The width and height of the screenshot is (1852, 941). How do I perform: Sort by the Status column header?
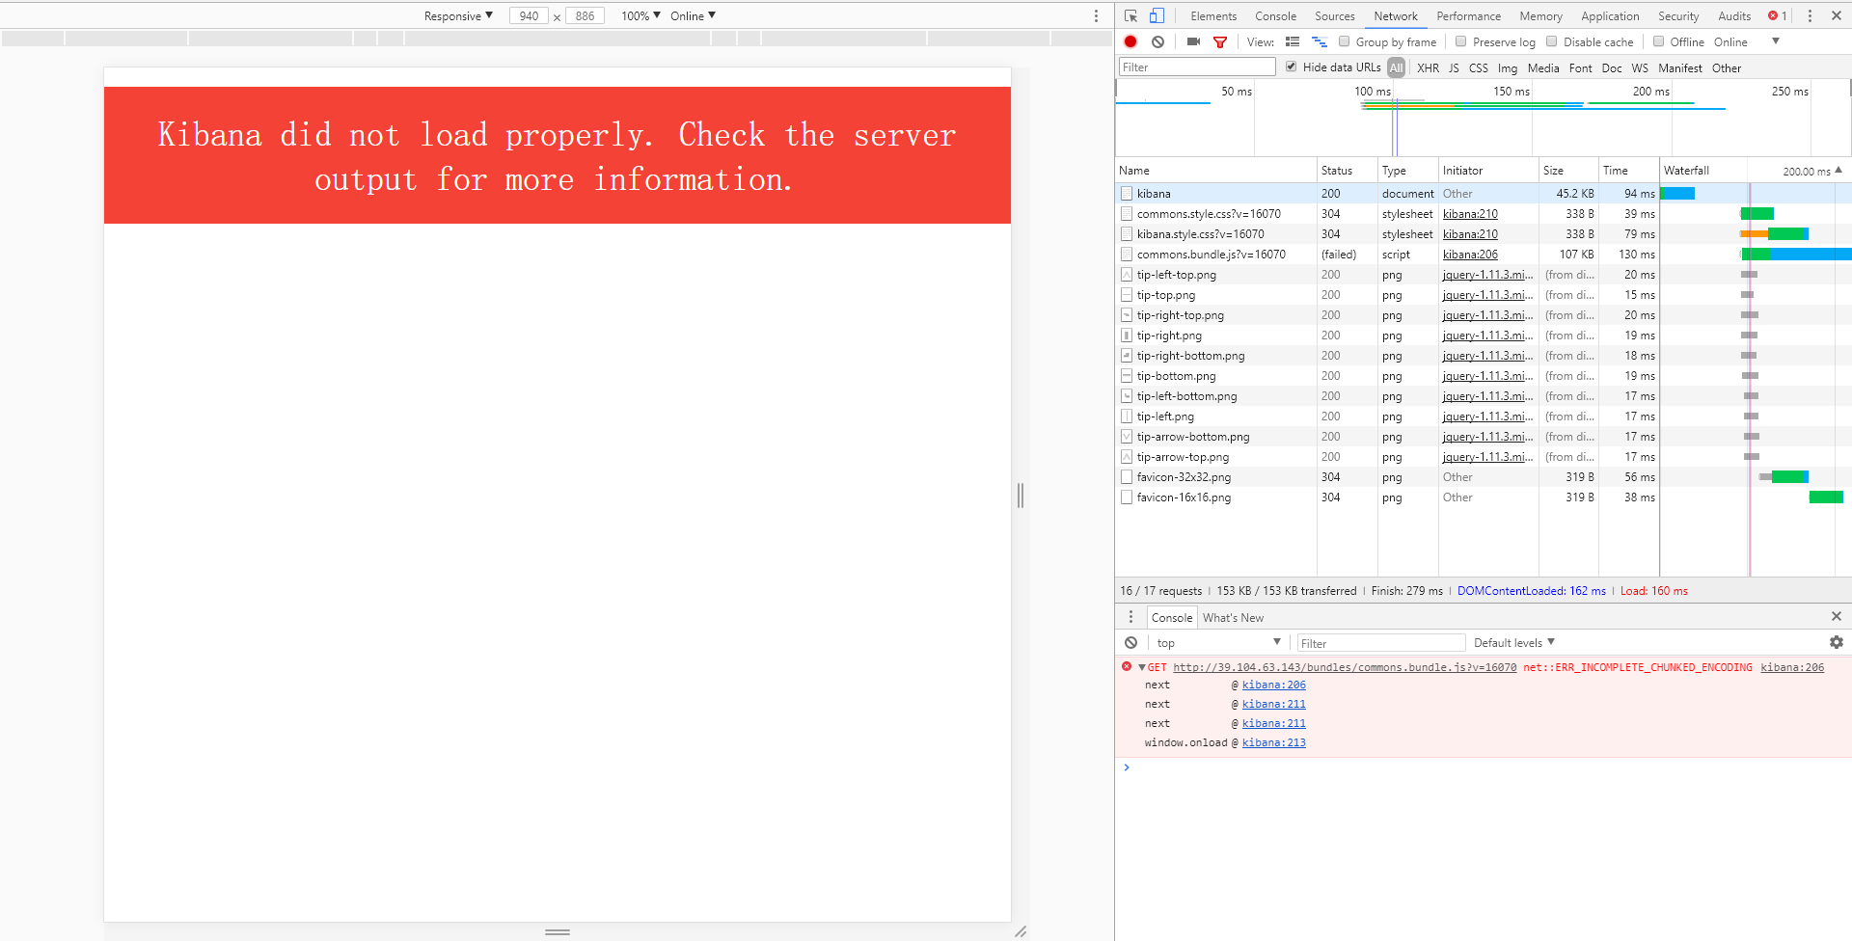[x=1347, y=171]
